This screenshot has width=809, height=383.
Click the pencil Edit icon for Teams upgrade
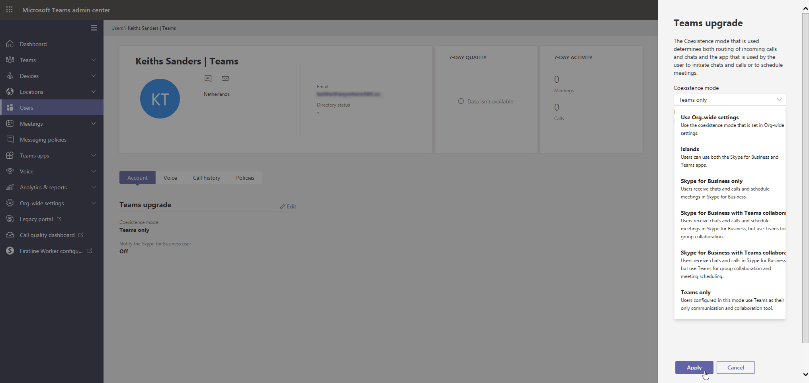(x=282, y=206)
